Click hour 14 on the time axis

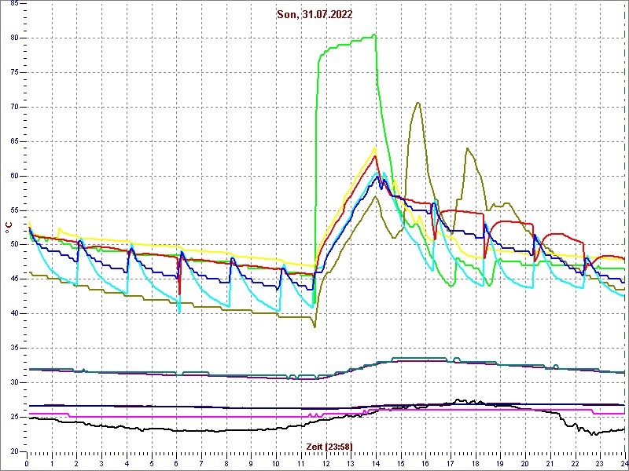(376, 462)
